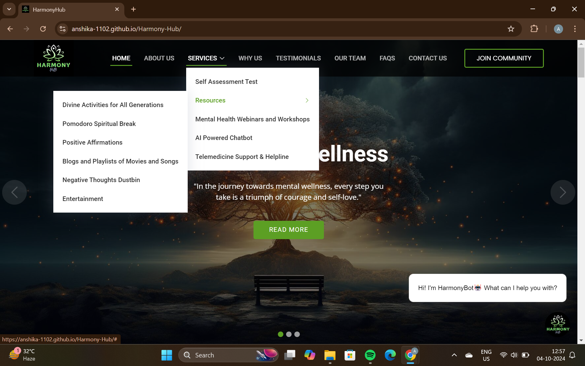Open Negative Thoughts Dustbin from the Resources submenu
This screenshot has width=585, height=366.
coord(101,180)
